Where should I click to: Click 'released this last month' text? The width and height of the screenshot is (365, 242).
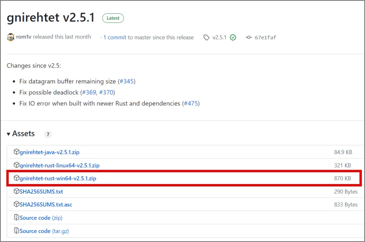(62, 37)
